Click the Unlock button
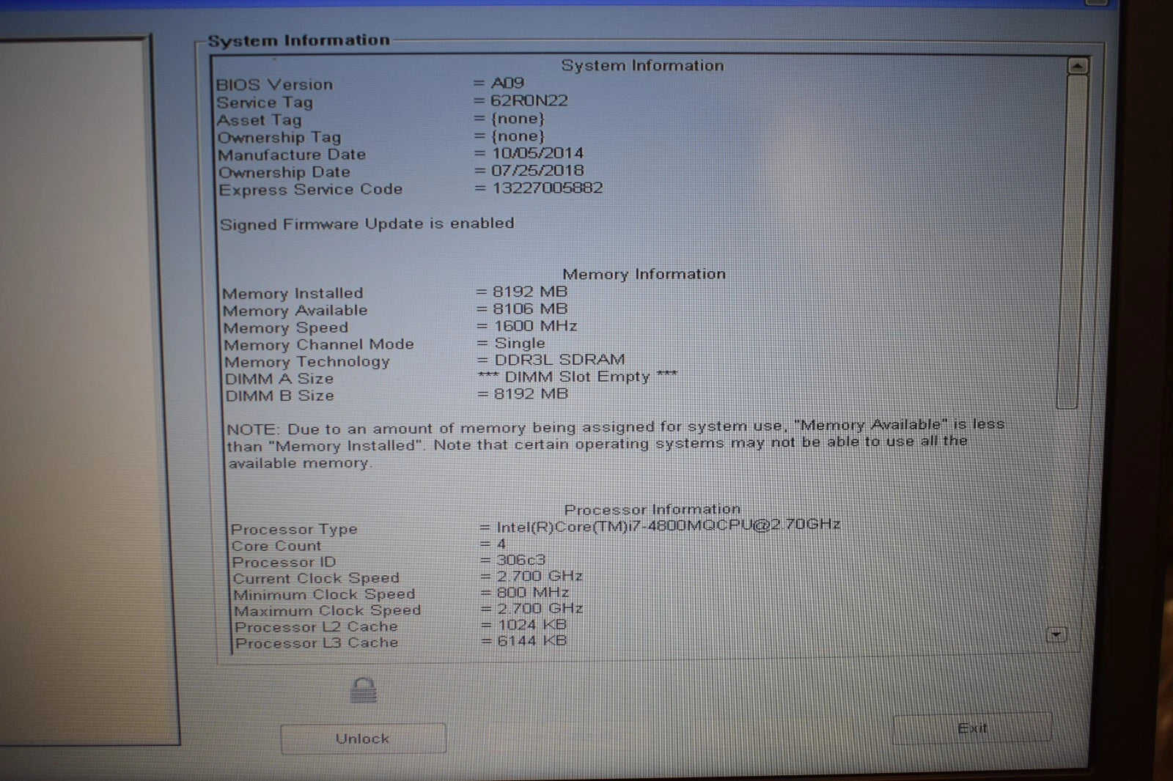The image size is (1173, 781). point(363,739)
